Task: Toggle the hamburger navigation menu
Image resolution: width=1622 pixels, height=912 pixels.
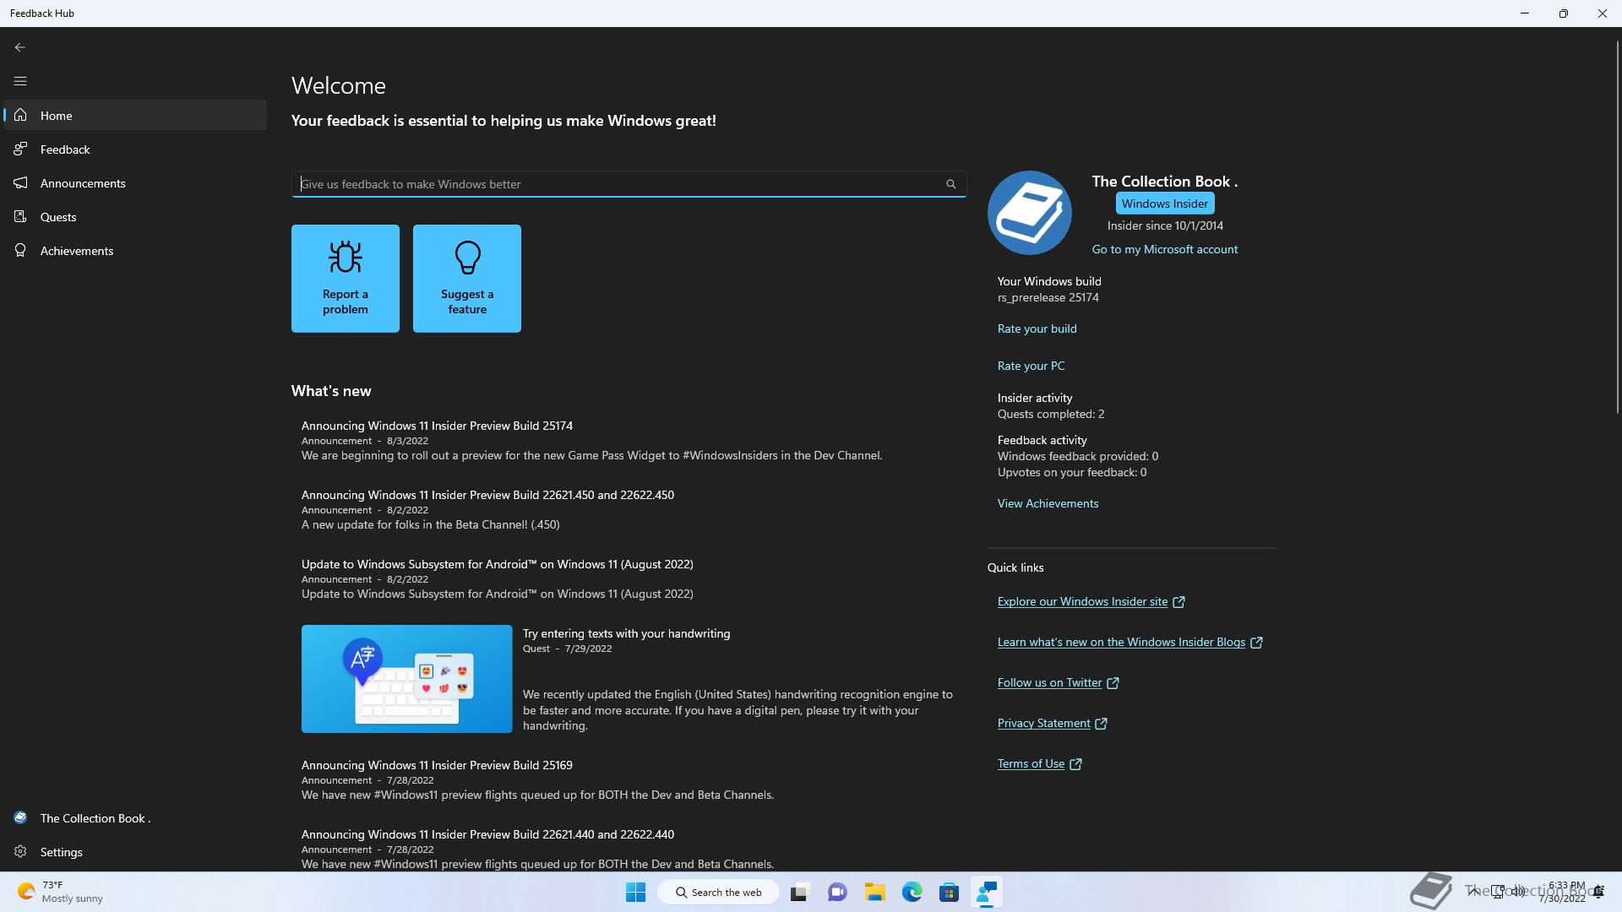Action: 20,81
